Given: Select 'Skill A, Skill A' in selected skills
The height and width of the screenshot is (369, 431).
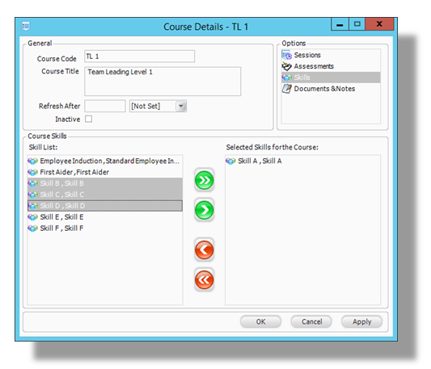Looking at the screenshot, I should click(x=303, y=161).
